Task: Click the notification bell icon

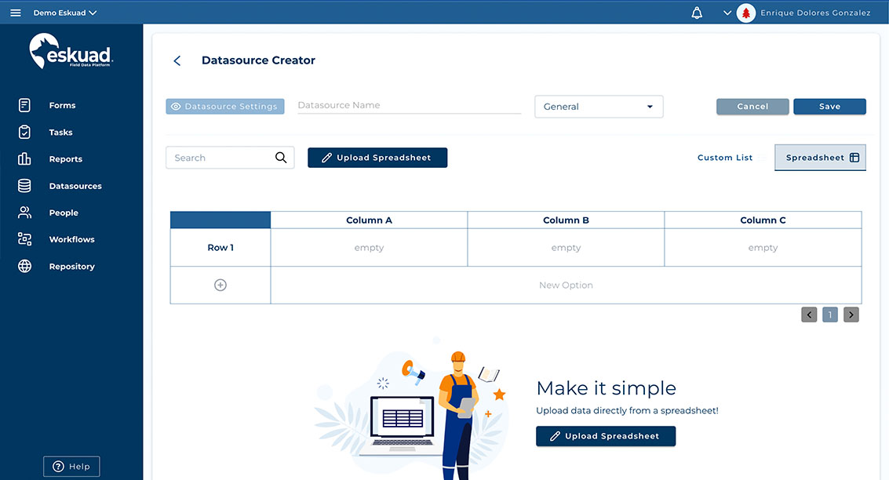Action: point(697,13)
